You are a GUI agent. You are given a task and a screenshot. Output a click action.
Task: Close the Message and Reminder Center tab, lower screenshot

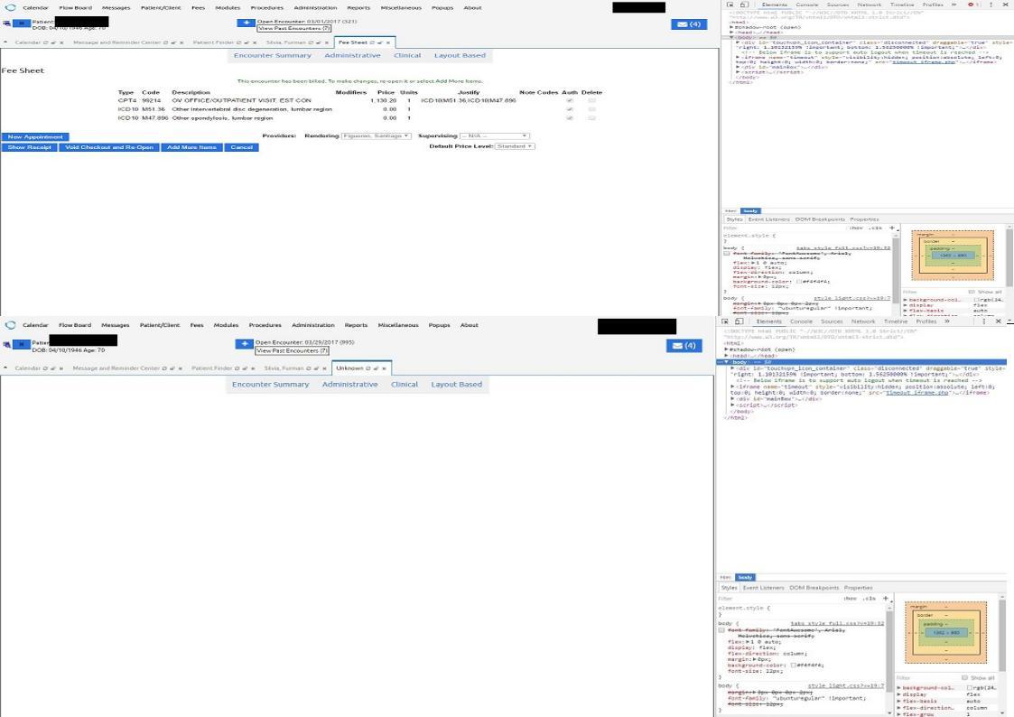[x=181, y=368]
